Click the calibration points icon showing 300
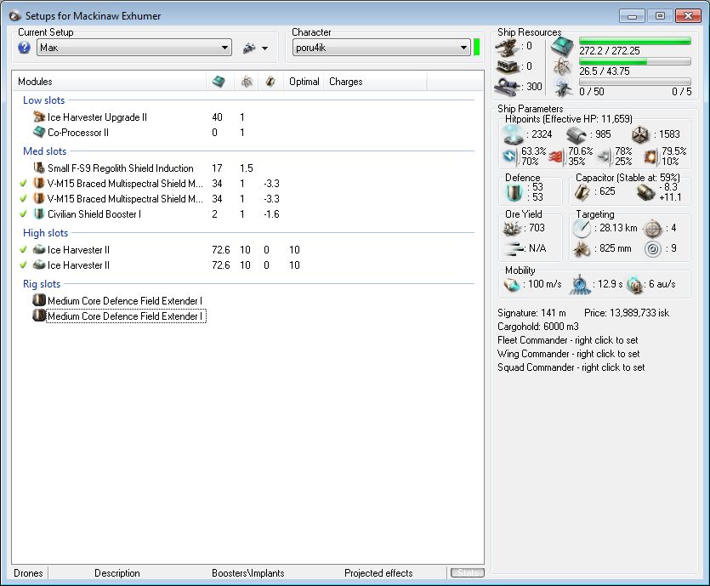The image size is (710, 586). pyautogui.click(x=507, y=86)
